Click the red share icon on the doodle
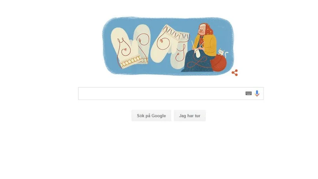 pos(235,73)
